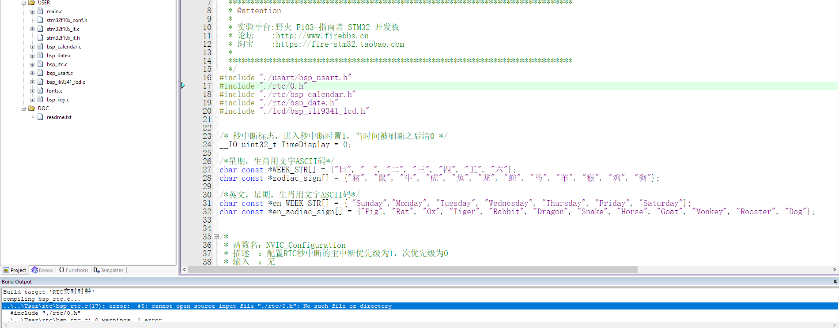
Task: Click the "Build target" output line
Action: [x=49, y=292]
